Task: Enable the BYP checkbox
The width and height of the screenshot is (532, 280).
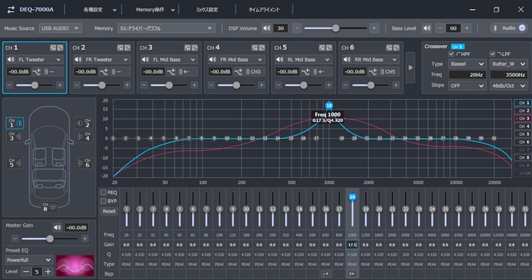Action: pos(103,201)
